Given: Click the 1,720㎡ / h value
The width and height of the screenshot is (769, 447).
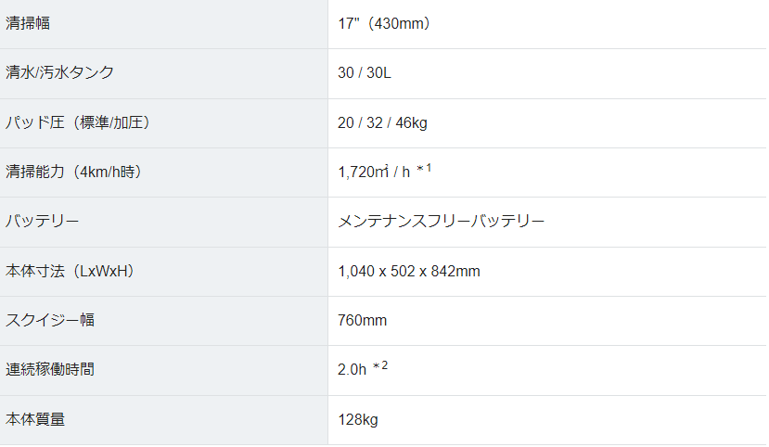Looking at the screenshot, I should [x=374, y=172].
